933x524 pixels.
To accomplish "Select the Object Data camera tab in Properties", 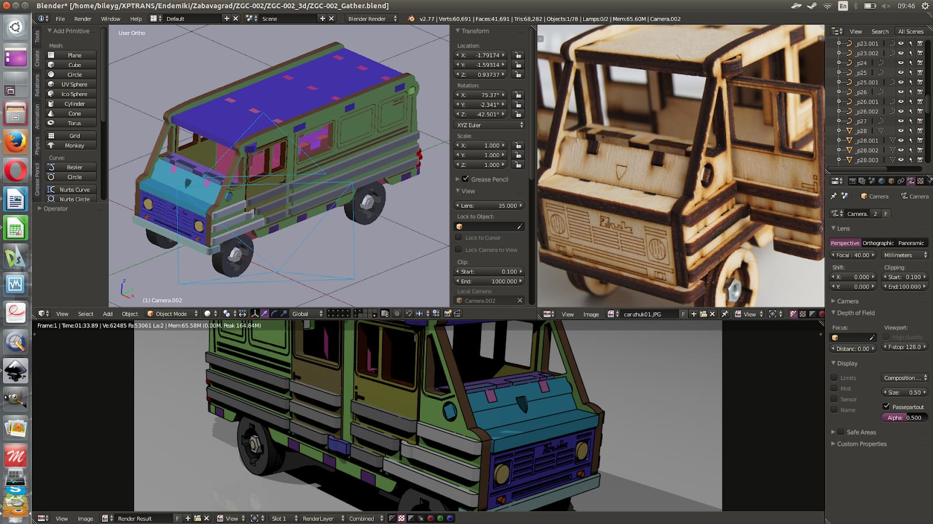I will pyautogui.click(x=911, y=180).
